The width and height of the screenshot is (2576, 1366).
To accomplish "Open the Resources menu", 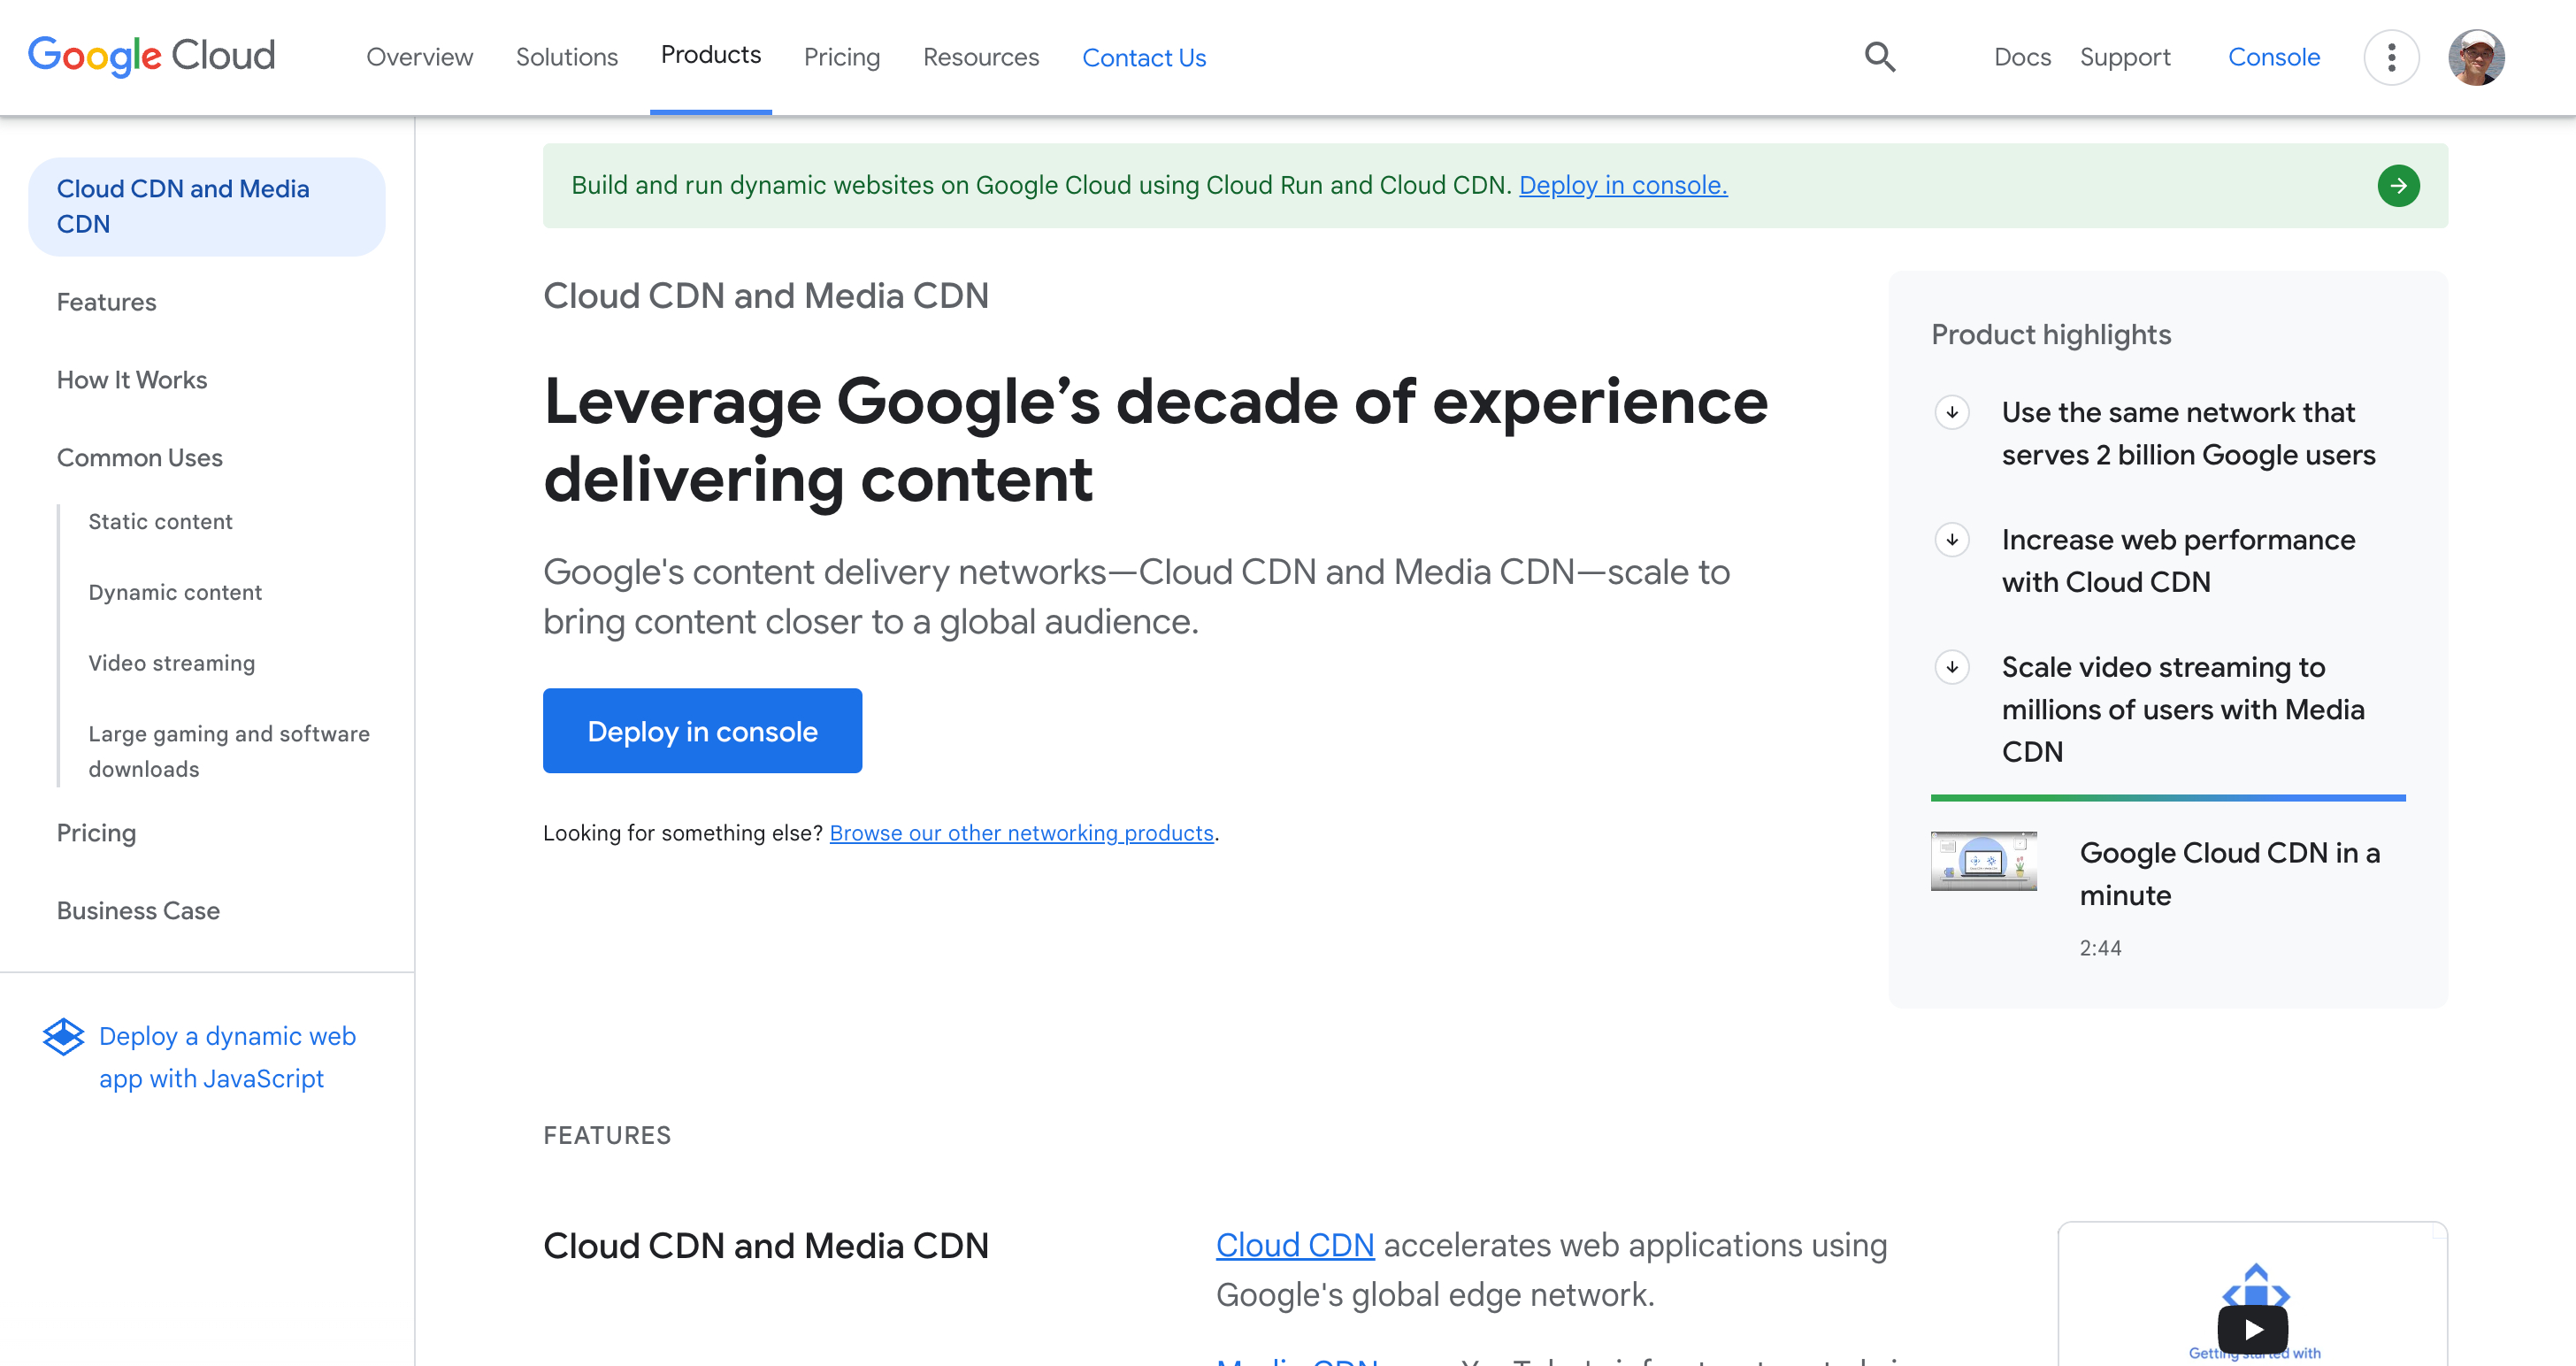I will pyautogui.click(x=981, y=57).
